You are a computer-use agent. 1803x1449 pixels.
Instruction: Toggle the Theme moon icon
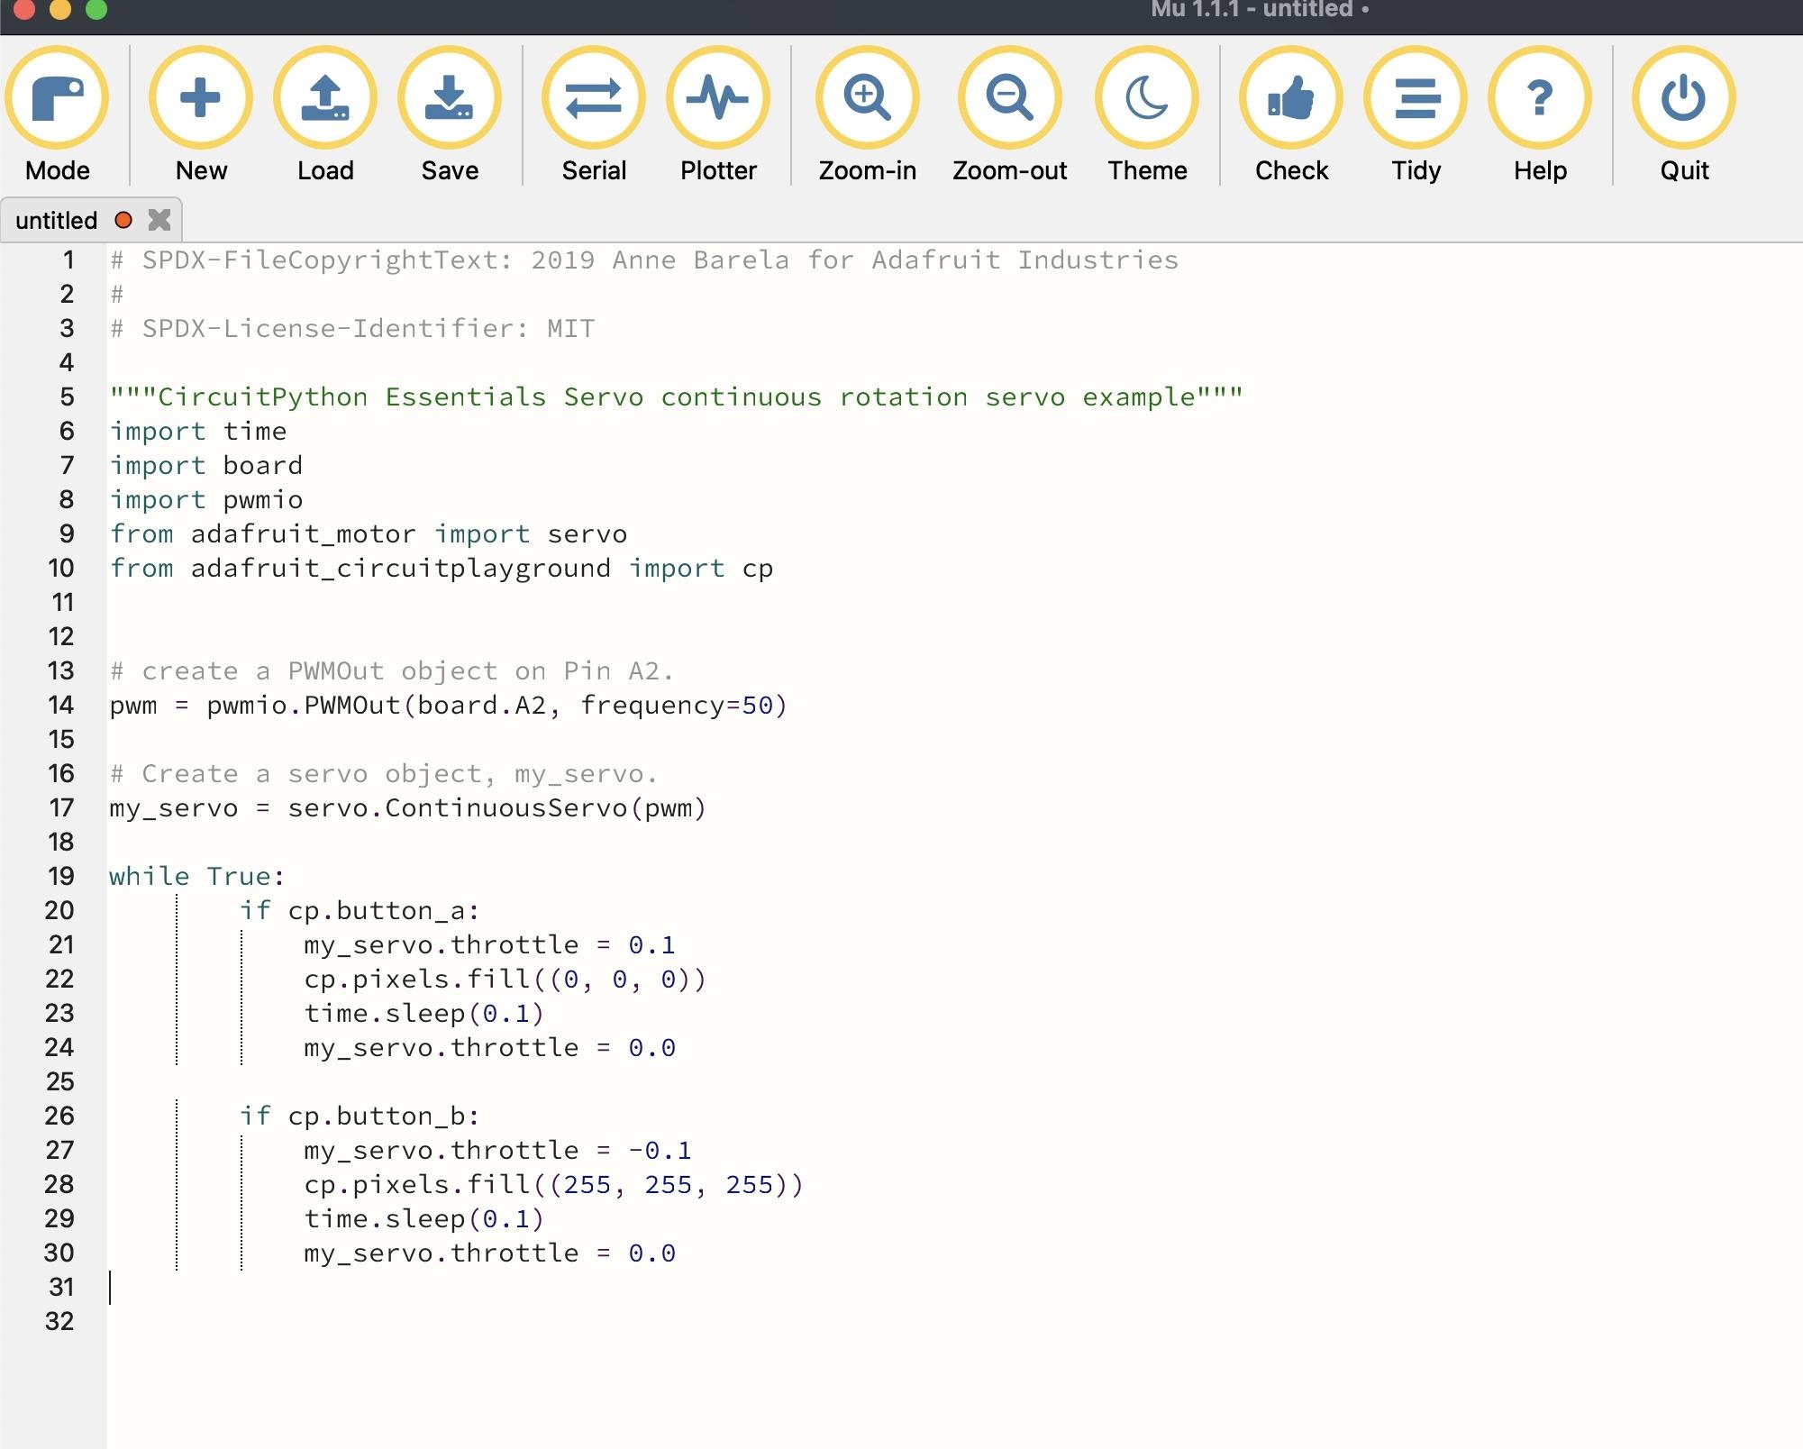1146,99
